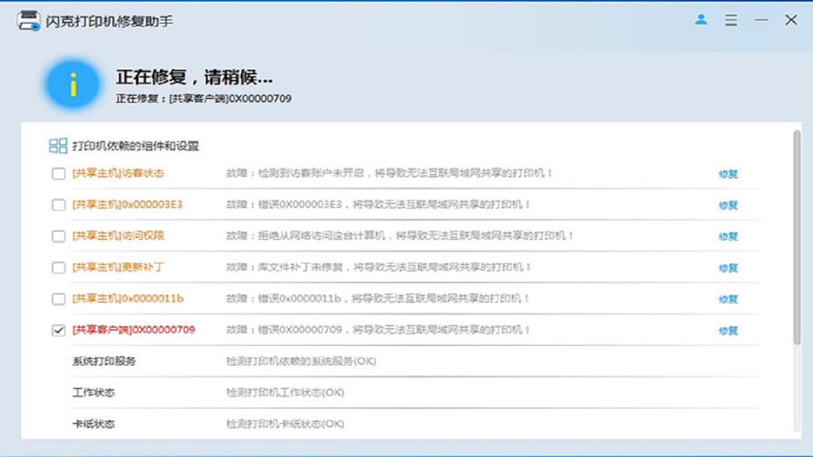The image size is (813, 457).
Task: Click 修复 link for 0x000003E3 error
Action: 728,205
